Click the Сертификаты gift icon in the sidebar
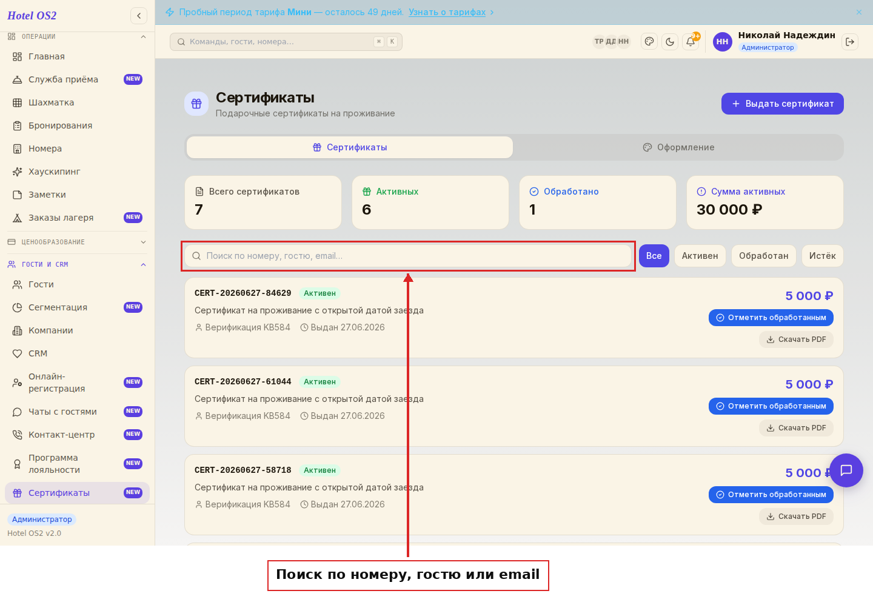 coord(17,493)
